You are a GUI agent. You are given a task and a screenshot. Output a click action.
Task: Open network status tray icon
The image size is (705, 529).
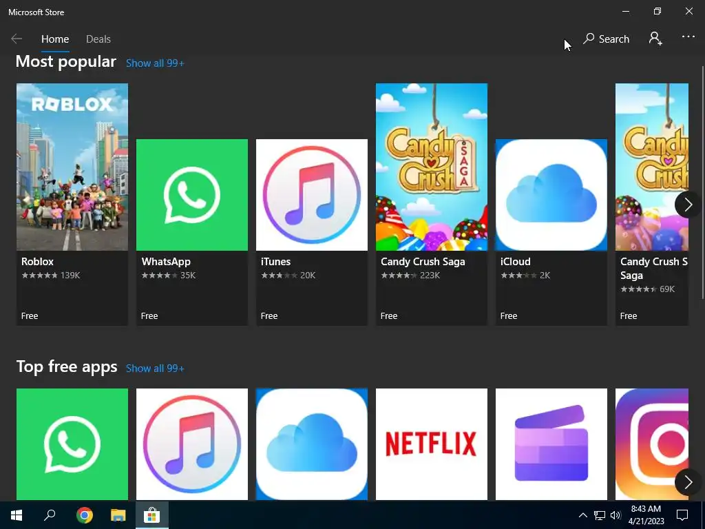pyautogui.click(x=600, y=515)
